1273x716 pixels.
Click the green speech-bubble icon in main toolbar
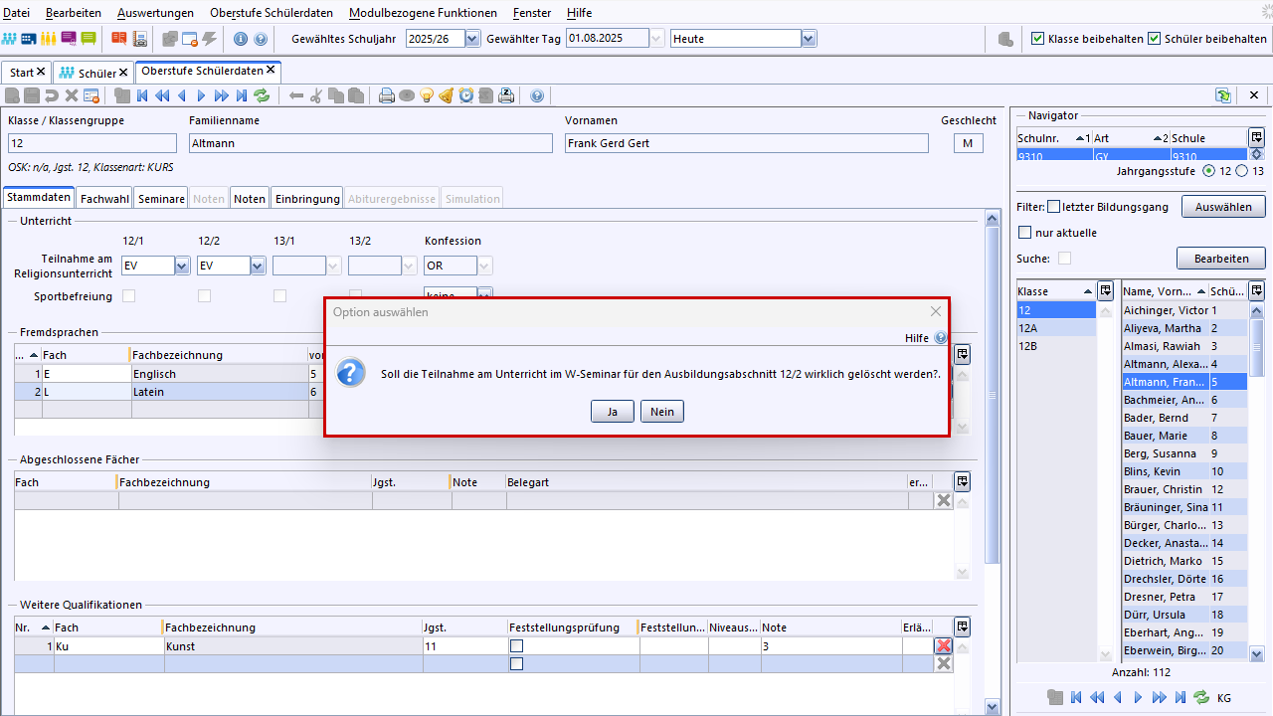[89, 39]
